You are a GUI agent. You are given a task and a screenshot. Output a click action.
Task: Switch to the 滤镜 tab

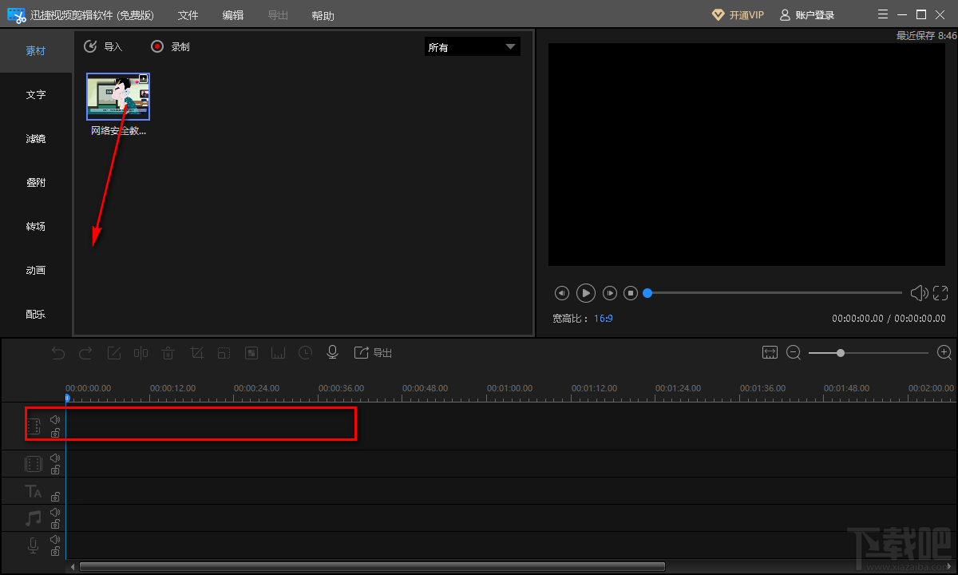pyautogui.click(x=36, y=139)
